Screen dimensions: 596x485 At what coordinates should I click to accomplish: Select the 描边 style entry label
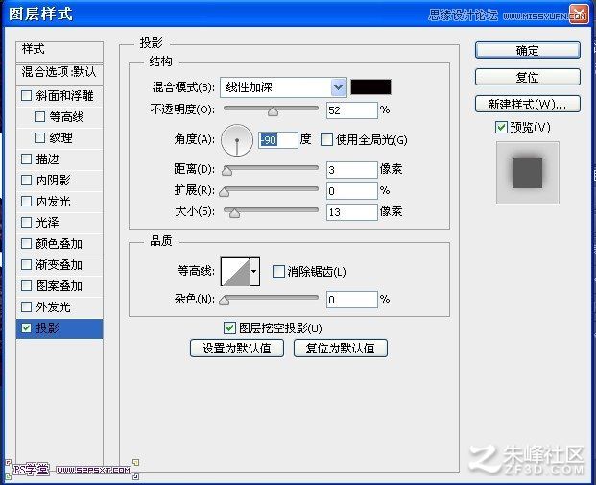pyautogui.click(x=48, y=159)
